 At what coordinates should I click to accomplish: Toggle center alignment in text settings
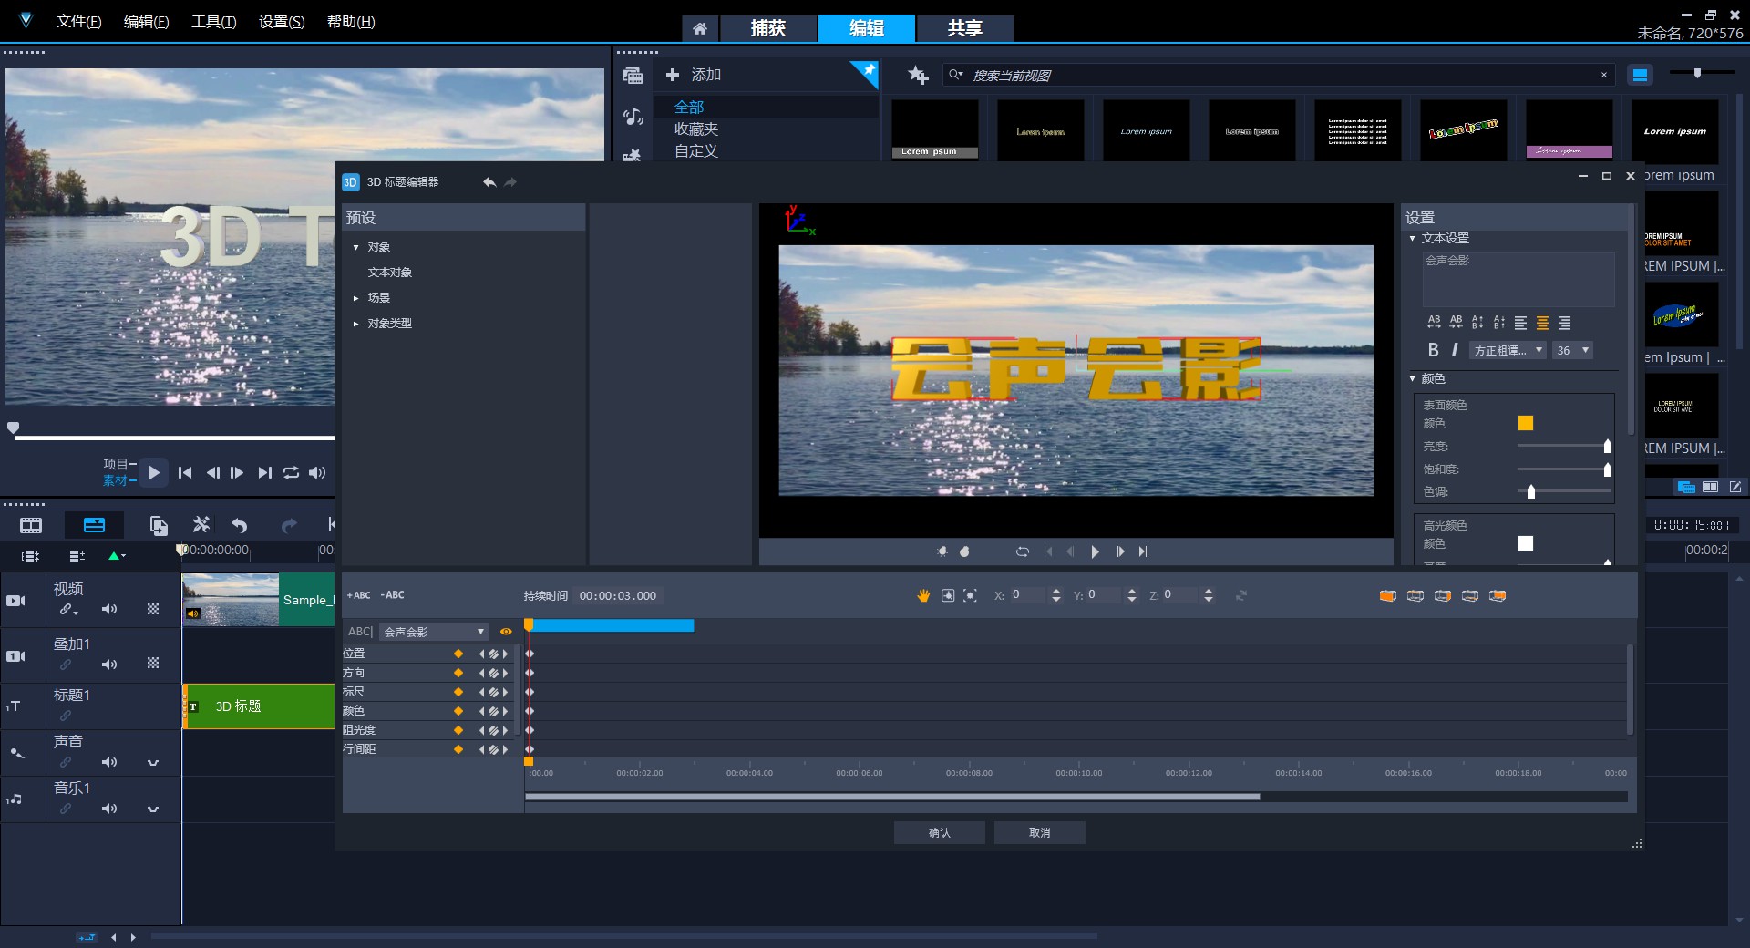(x=1542, y=323)
